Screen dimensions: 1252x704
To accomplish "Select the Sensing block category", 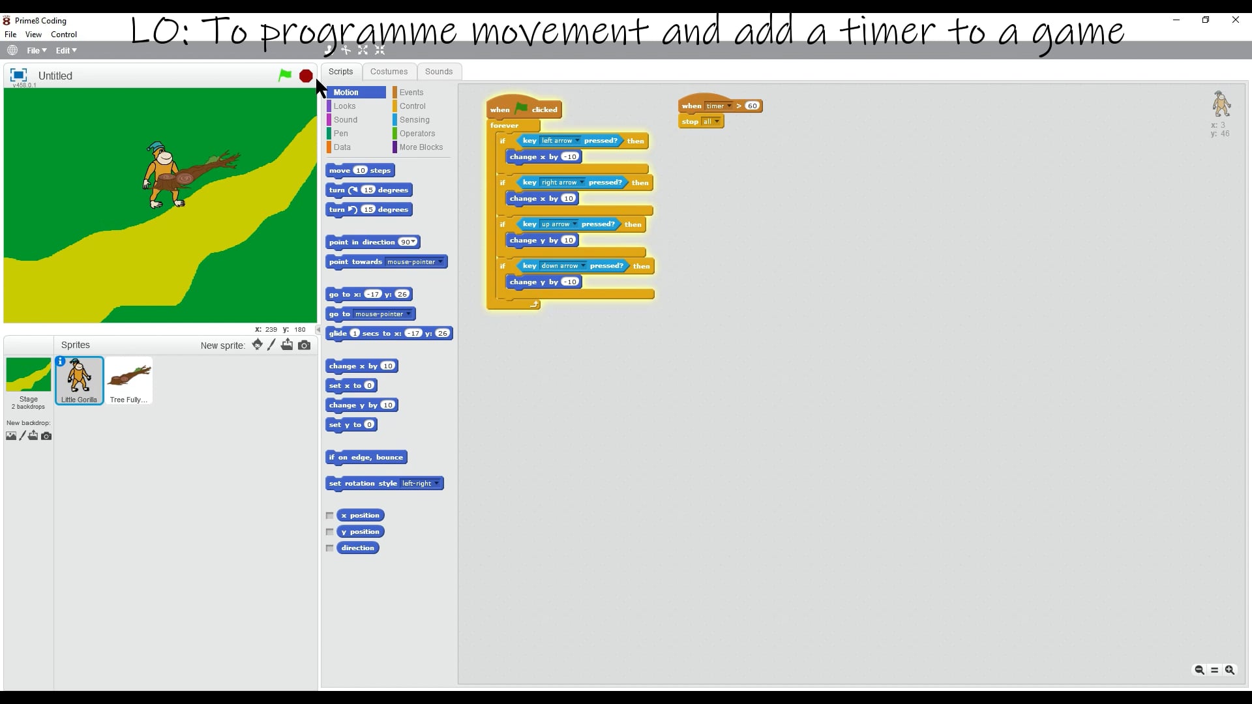I will click(415, 120).
